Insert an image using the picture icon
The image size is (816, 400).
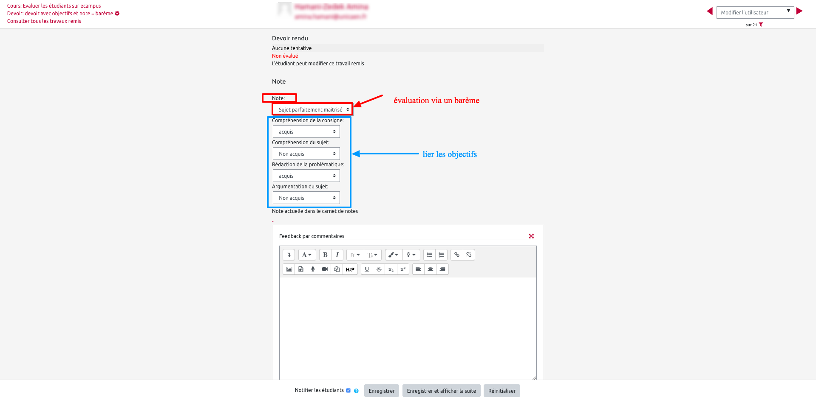pyautogui.click(x=289, y=269)
